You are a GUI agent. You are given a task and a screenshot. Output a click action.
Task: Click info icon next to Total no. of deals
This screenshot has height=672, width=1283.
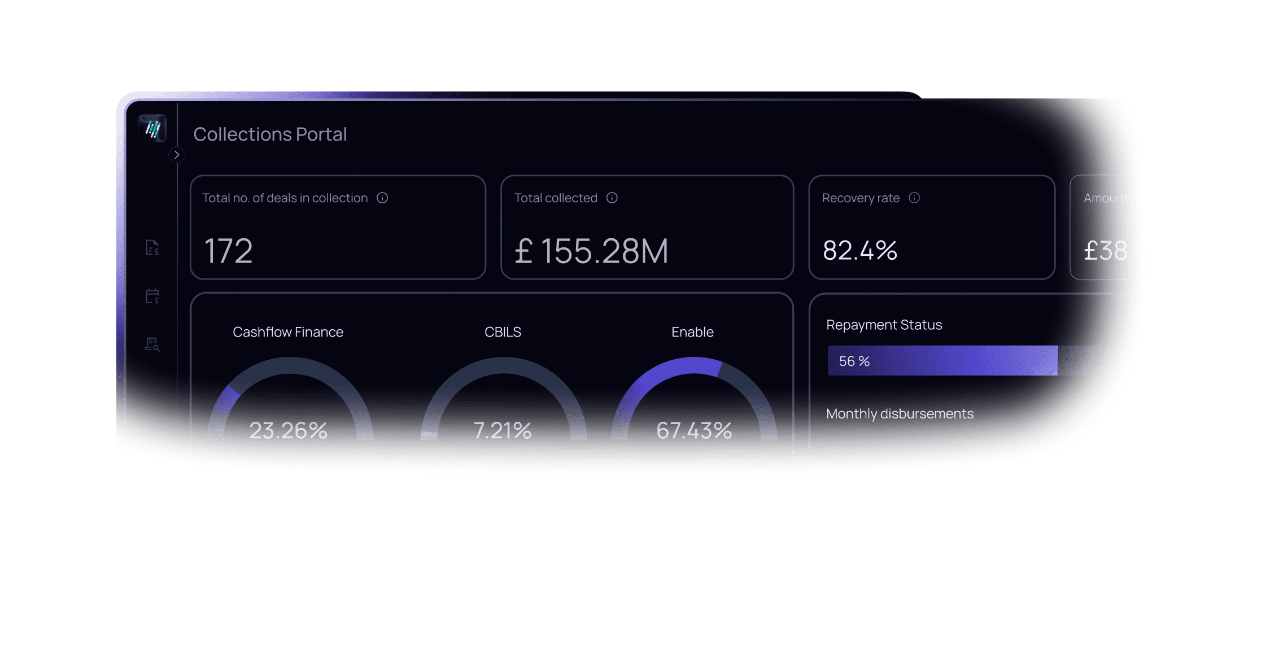[382, 198]
